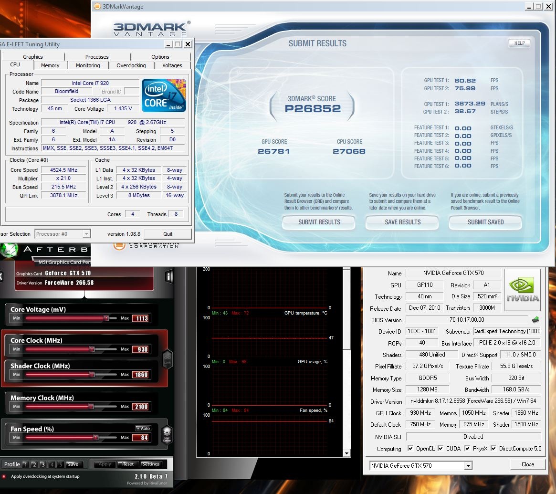Click the Core Clock value field 930
This screenshot has width=556, height=494.
[x=141, y=349]
